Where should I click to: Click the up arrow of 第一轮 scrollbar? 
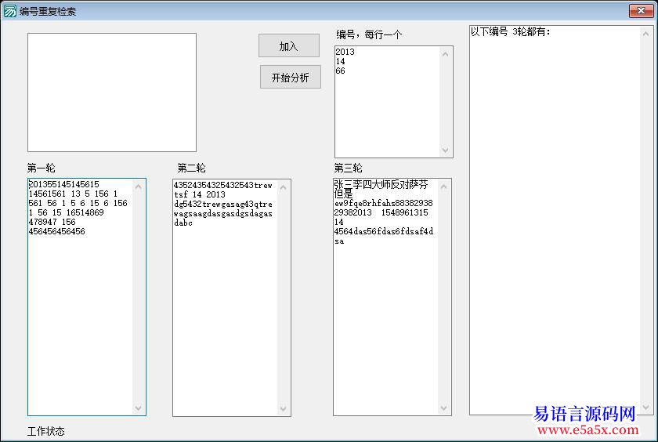[139, 187]
